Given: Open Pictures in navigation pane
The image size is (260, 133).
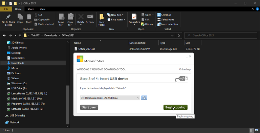Looking at the screenshot, I should 16,73.
